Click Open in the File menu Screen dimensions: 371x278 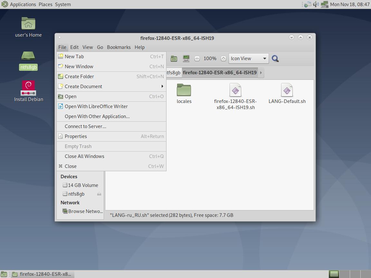pyautogui.click(x=111, y=97)
